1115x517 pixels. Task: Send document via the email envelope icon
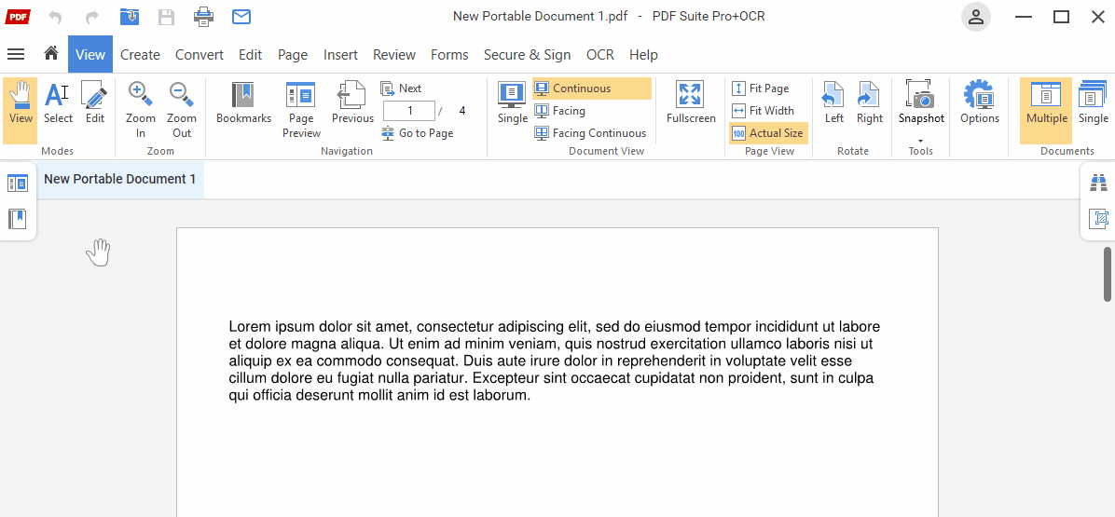241,17
